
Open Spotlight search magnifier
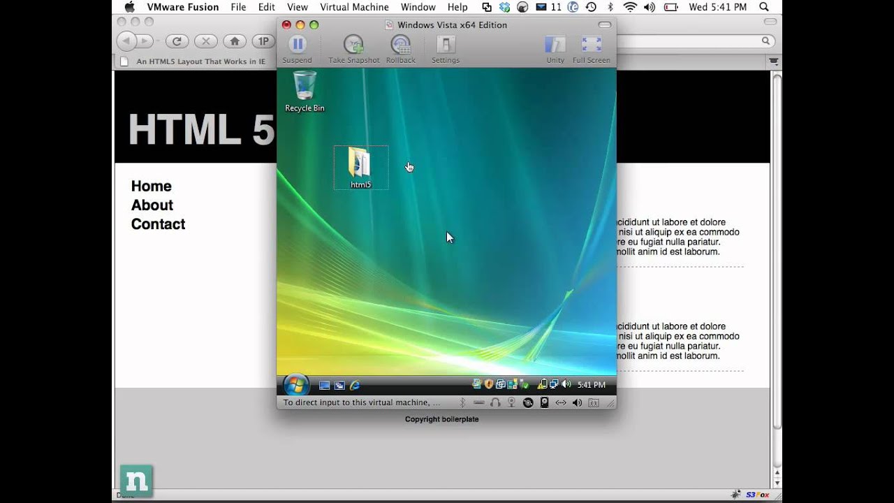coord(763,7)
